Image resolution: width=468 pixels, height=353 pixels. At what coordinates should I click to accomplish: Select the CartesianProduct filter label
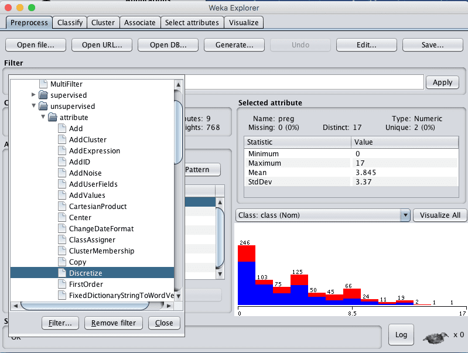pos(98,207)
